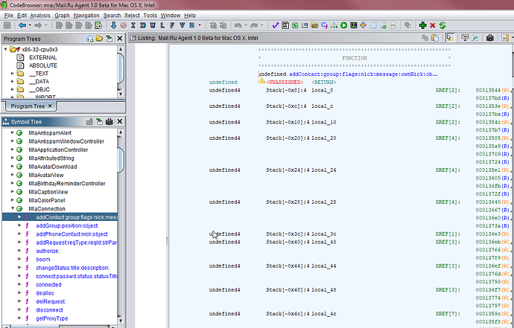Toggle mouse-hover cursor mode in Listing header
Viewport: 514px width, 328px height.
pyautogui.click(x=450, y=38)
